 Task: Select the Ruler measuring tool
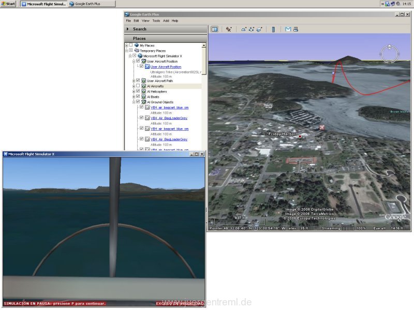click(x=273, y=29)
